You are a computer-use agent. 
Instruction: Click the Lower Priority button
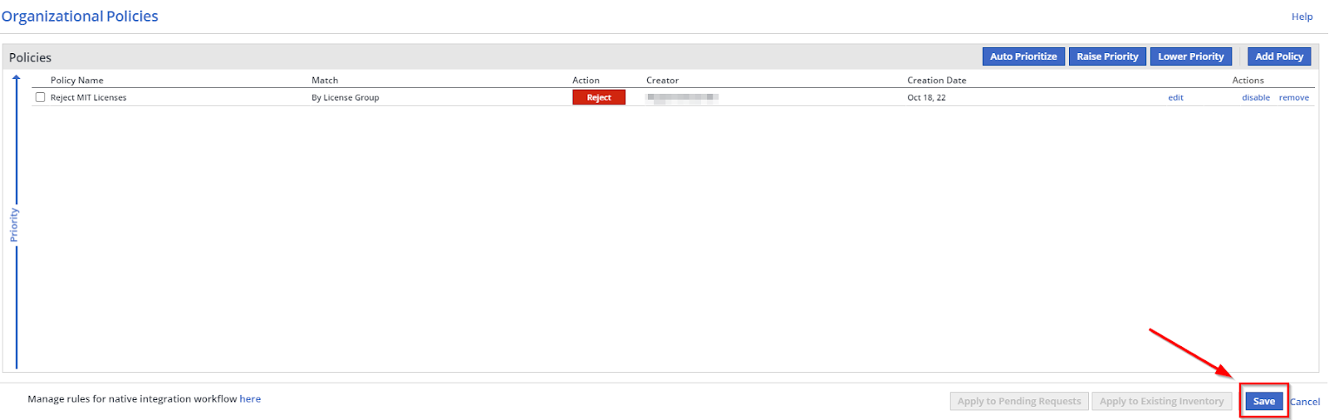point(1190,56)
